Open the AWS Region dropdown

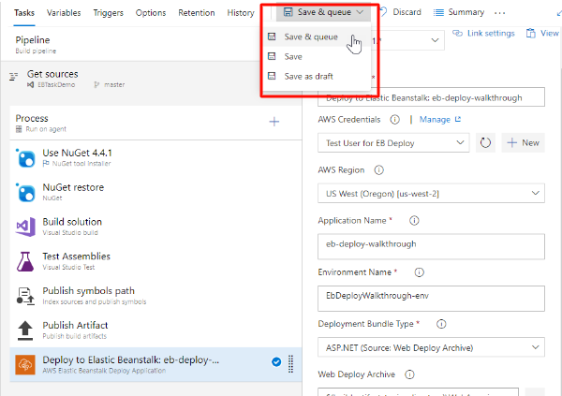(431, 194)
